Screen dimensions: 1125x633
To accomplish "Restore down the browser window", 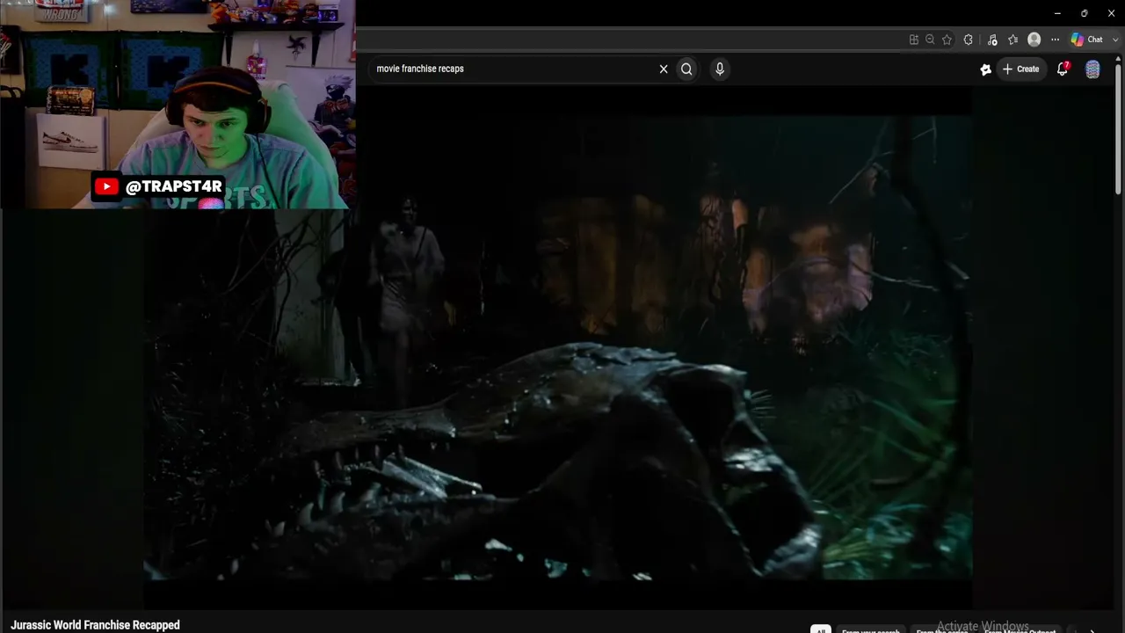I will point(1084,13).
